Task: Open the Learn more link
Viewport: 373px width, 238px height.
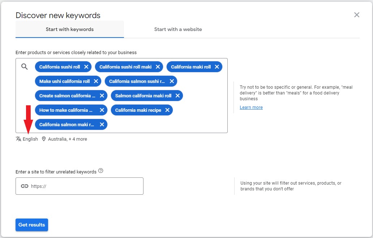Action: pos(251,107)
